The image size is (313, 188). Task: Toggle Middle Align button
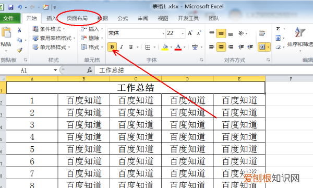221,33
